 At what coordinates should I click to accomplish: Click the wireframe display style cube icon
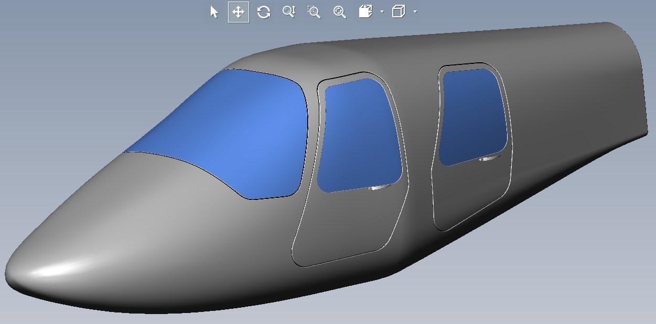point(399,11)
